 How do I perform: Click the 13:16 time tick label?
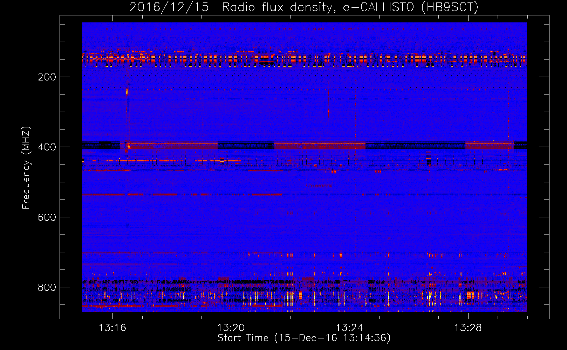112,328
